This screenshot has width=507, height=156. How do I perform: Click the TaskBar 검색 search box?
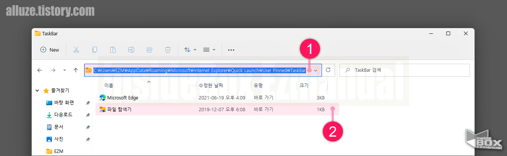404,70
